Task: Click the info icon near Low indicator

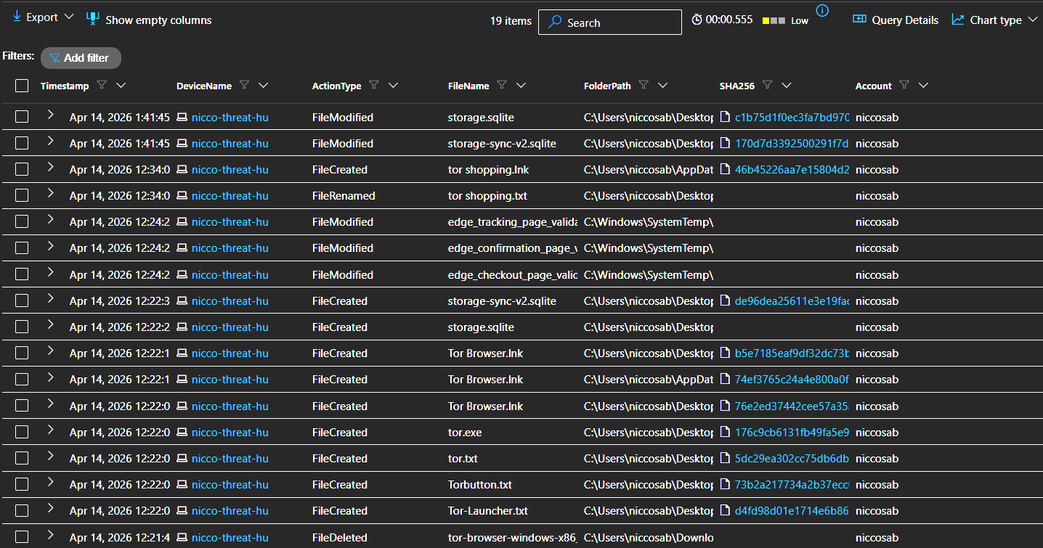Action: (x=822, y=10)
